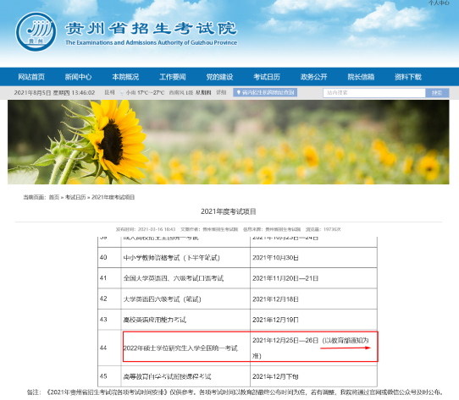This screenshot has height=400, width=459.
Task: Click the site title 贵州省招生考试院
Action: tap(151, 29)
